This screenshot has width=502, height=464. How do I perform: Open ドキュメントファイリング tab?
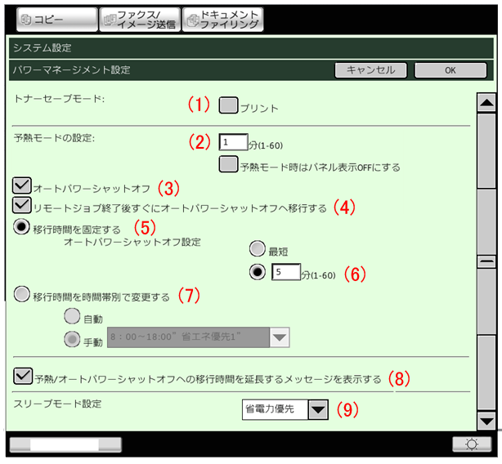pyautogui.click(x=222, y=18)
